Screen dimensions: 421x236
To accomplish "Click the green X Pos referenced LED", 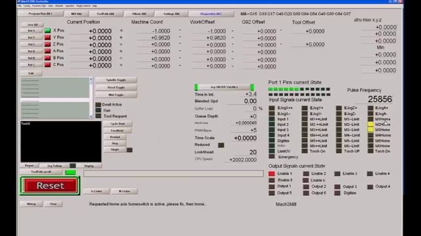I will pos(47,31).
